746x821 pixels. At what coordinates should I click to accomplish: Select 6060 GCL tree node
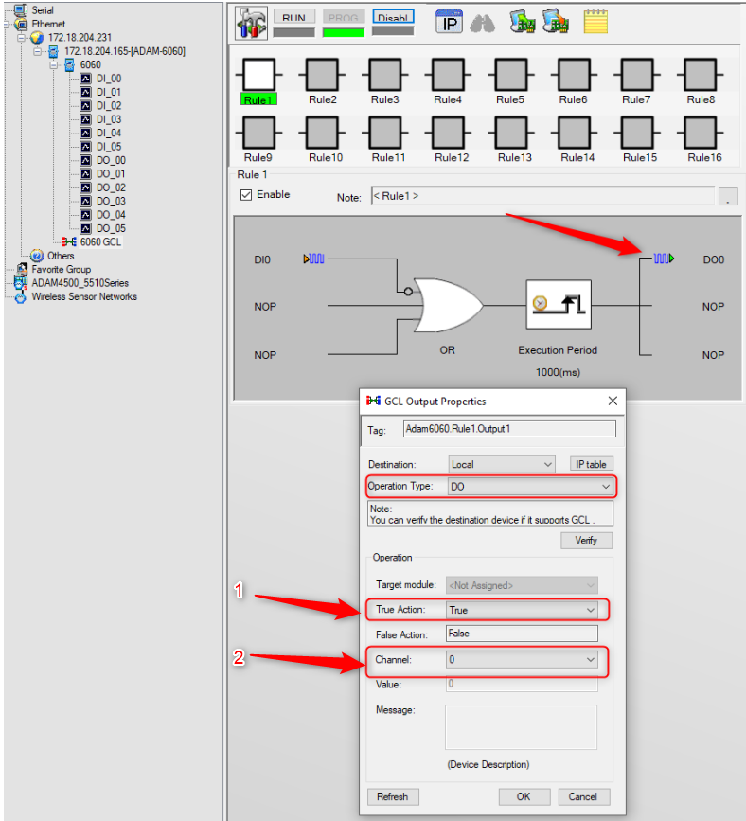[100, 241]
